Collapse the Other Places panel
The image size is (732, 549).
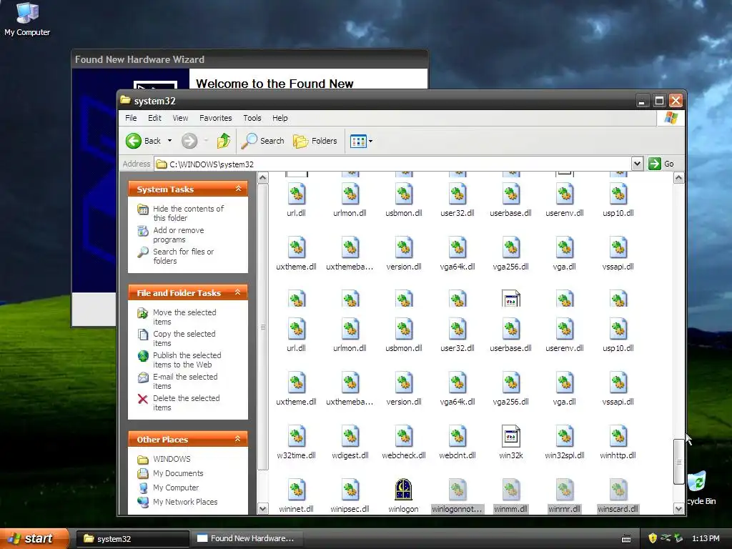coord(238,439)
